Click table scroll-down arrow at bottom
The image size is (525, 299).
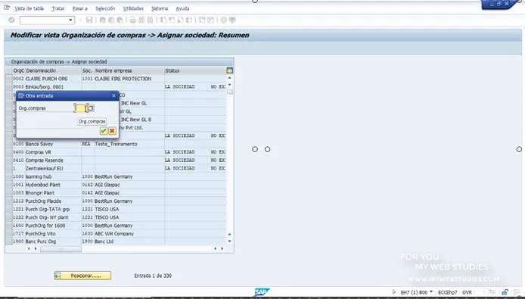coord(230,241)
